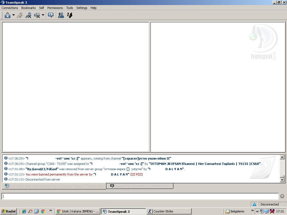Viewport: 287px width, 215px height.
Task: Open the Bookmarks menu
Action: coord(28,8)
